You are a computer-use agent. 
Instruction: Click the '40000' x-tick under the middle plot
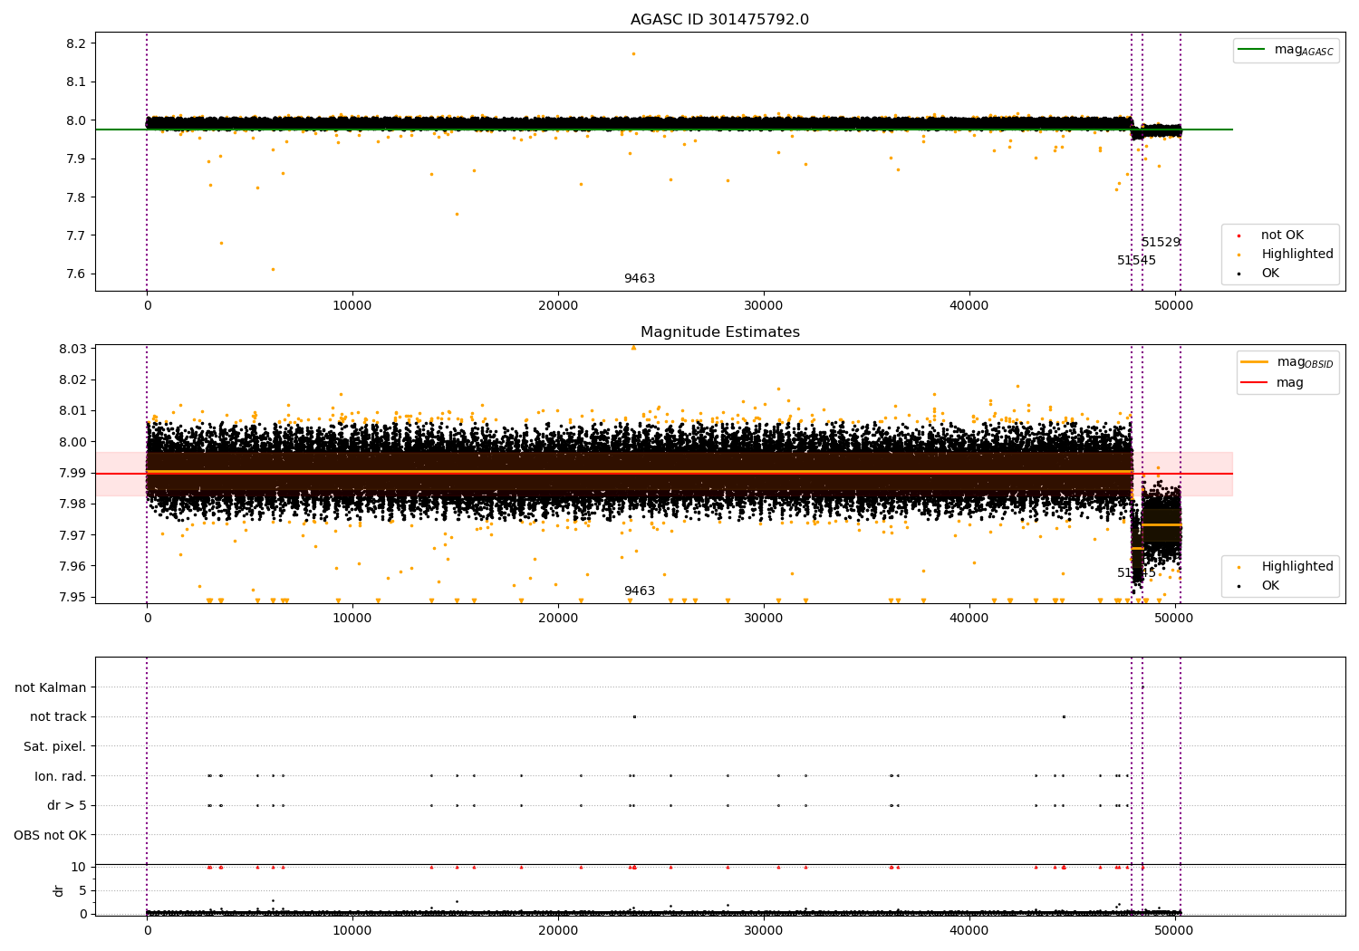pos(969,619)
